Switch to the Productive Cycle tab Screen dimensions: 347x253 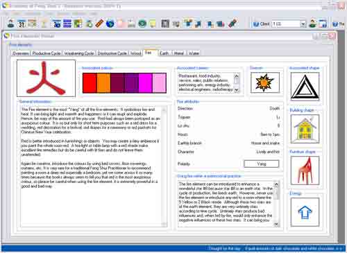coord(46,53)
